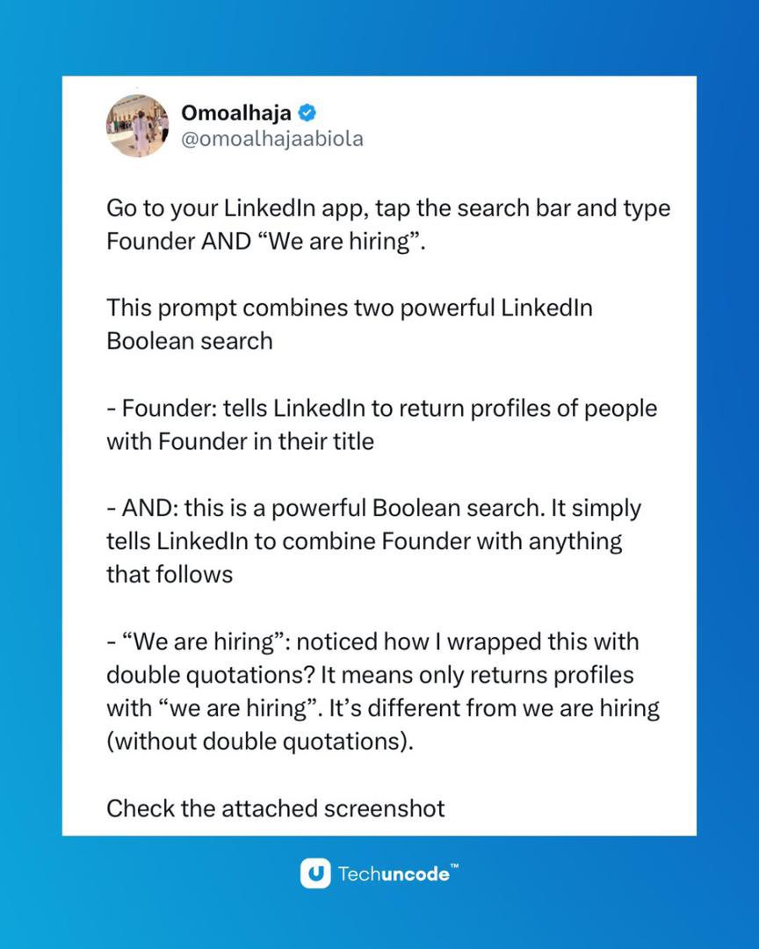The image size is (759, 949).
Task: Click the 'that follows' line
Action: pyautogui.click(x=170, y=575)
